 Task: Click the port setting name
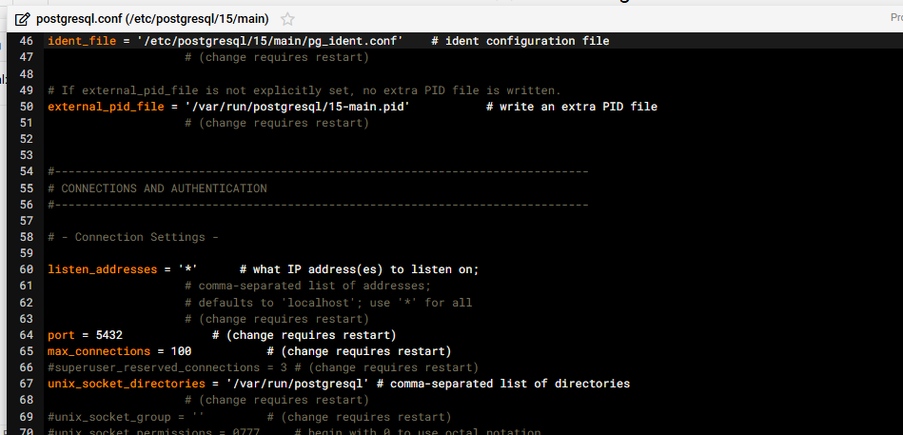[x=61, y=335]
